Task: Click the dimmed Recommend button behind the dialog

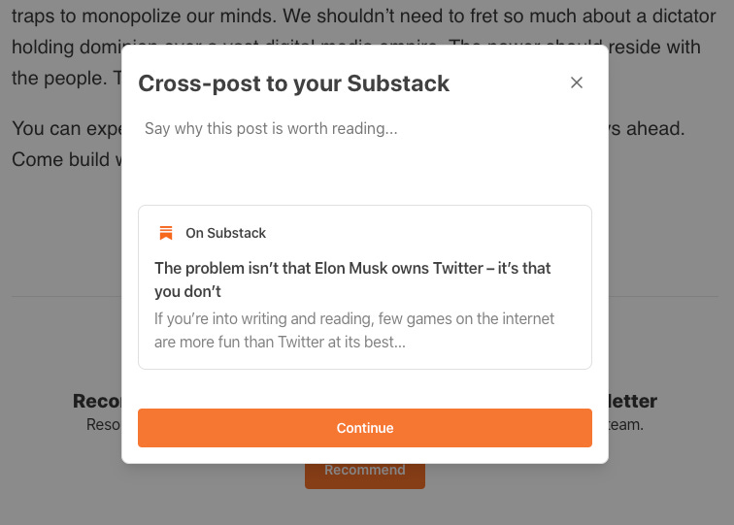Action: coord(365,476)
